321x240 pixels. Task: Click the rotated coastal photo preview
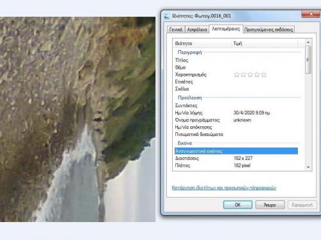[x=78, y=119]
